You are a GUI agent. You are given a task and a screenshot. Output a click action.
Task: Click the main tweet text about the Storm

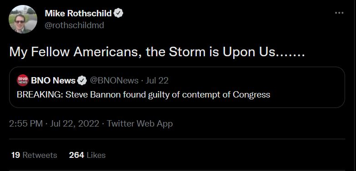157,52
